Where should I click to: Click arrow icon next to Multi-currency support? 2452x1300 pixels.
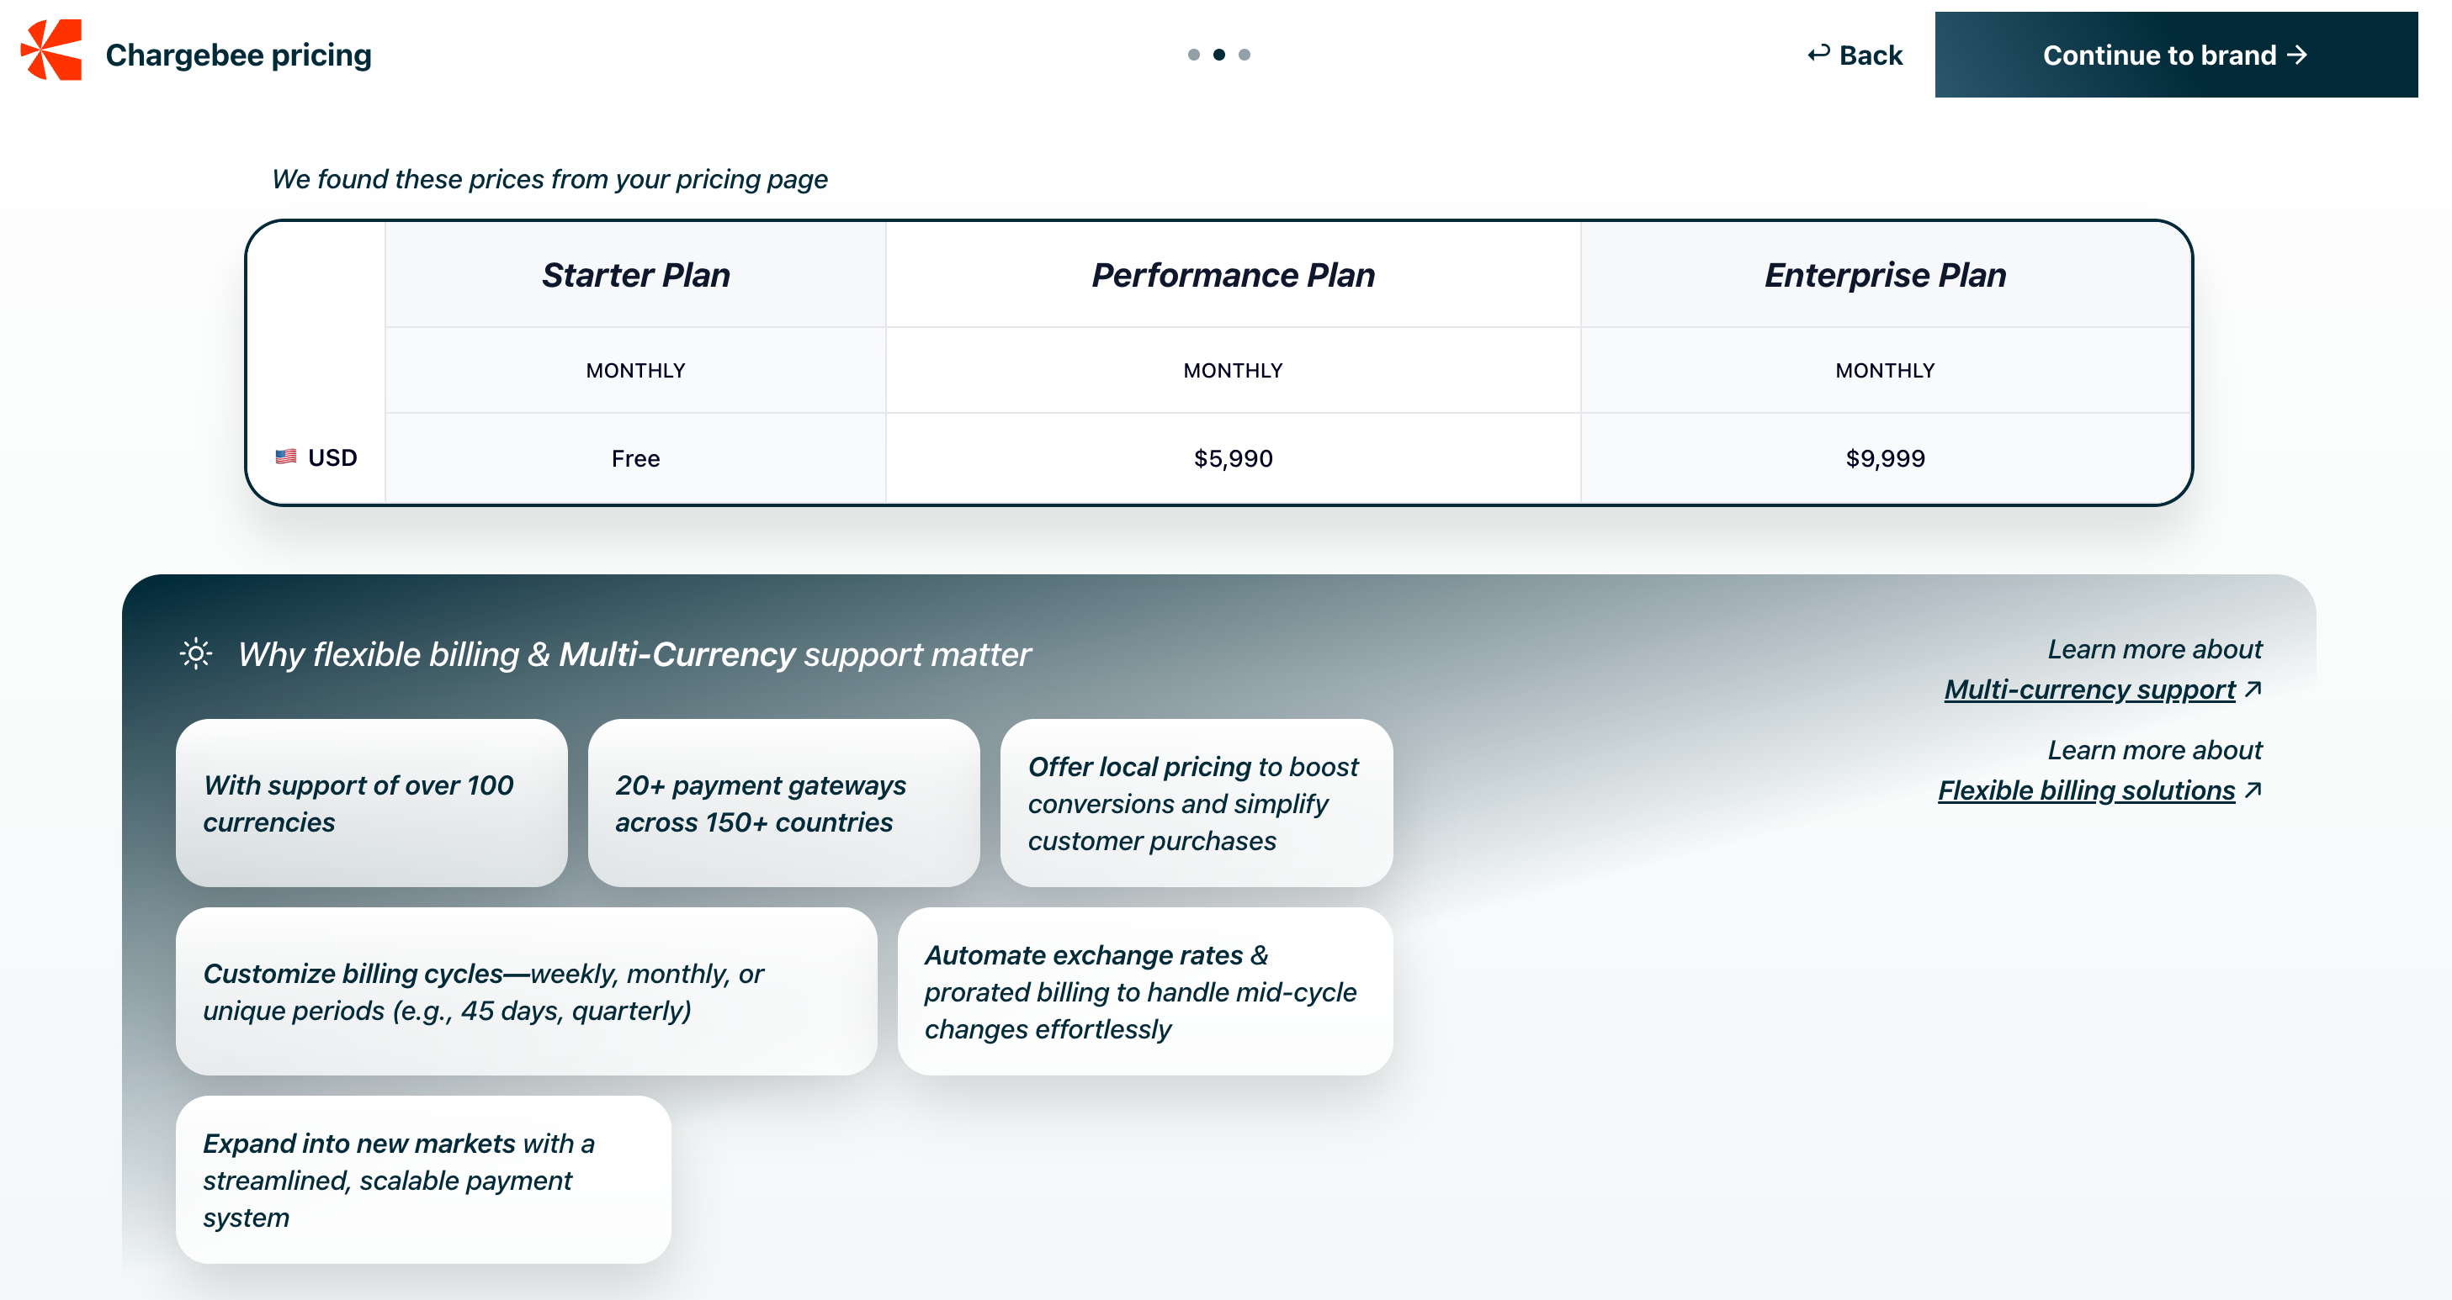coord(2253,689)
